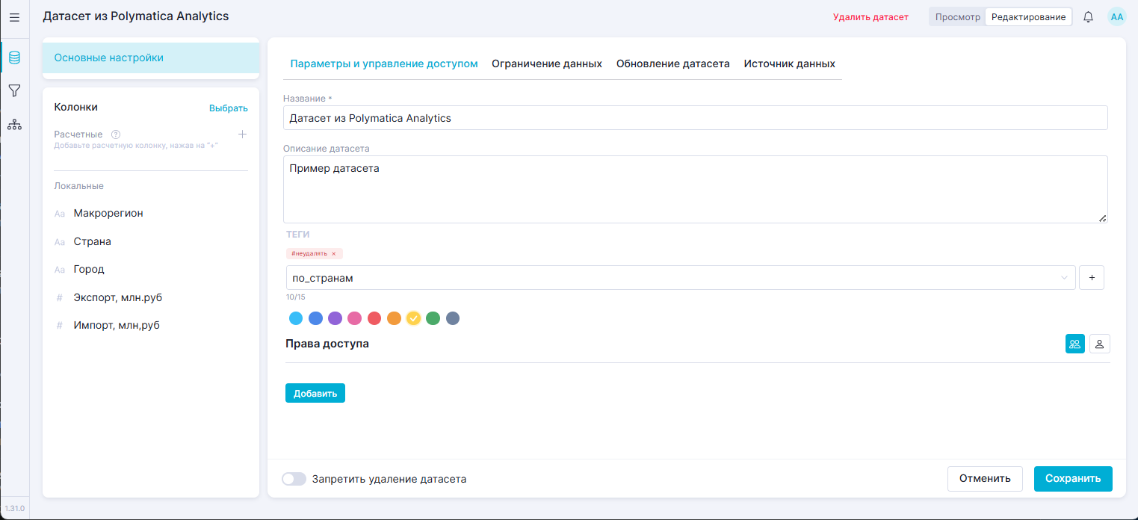Click the Название input field
The width and height of the screenshot is (1138, 520).
point(695,118)
